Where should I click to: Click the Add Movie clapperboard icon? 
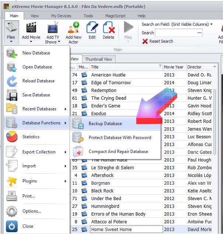click(31, 28)
